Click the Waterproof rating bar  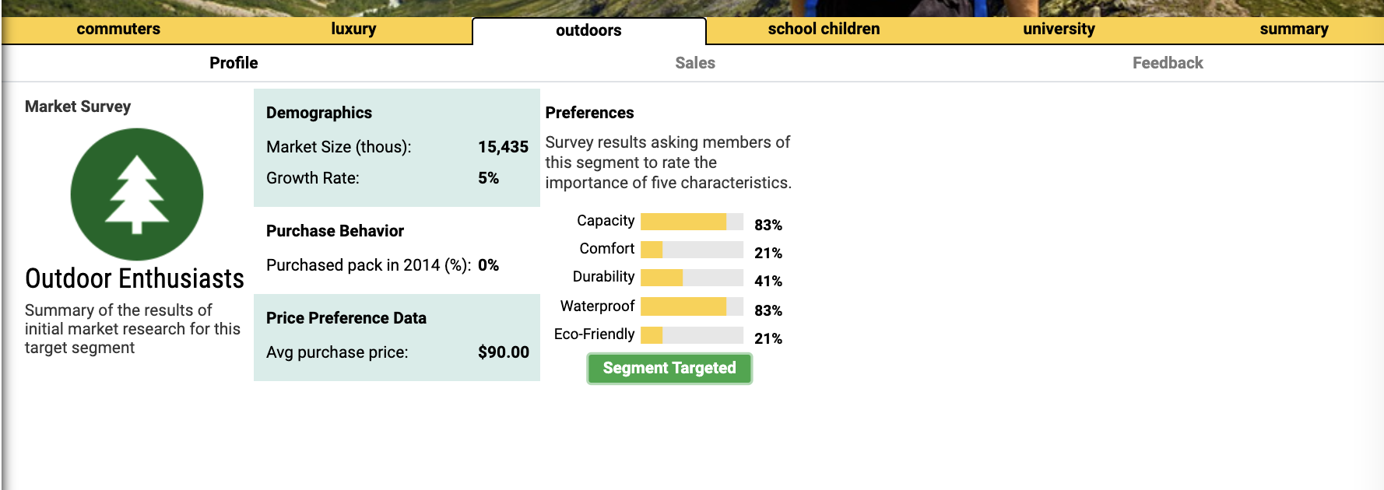pyautogui.click(x=691, y=307)
